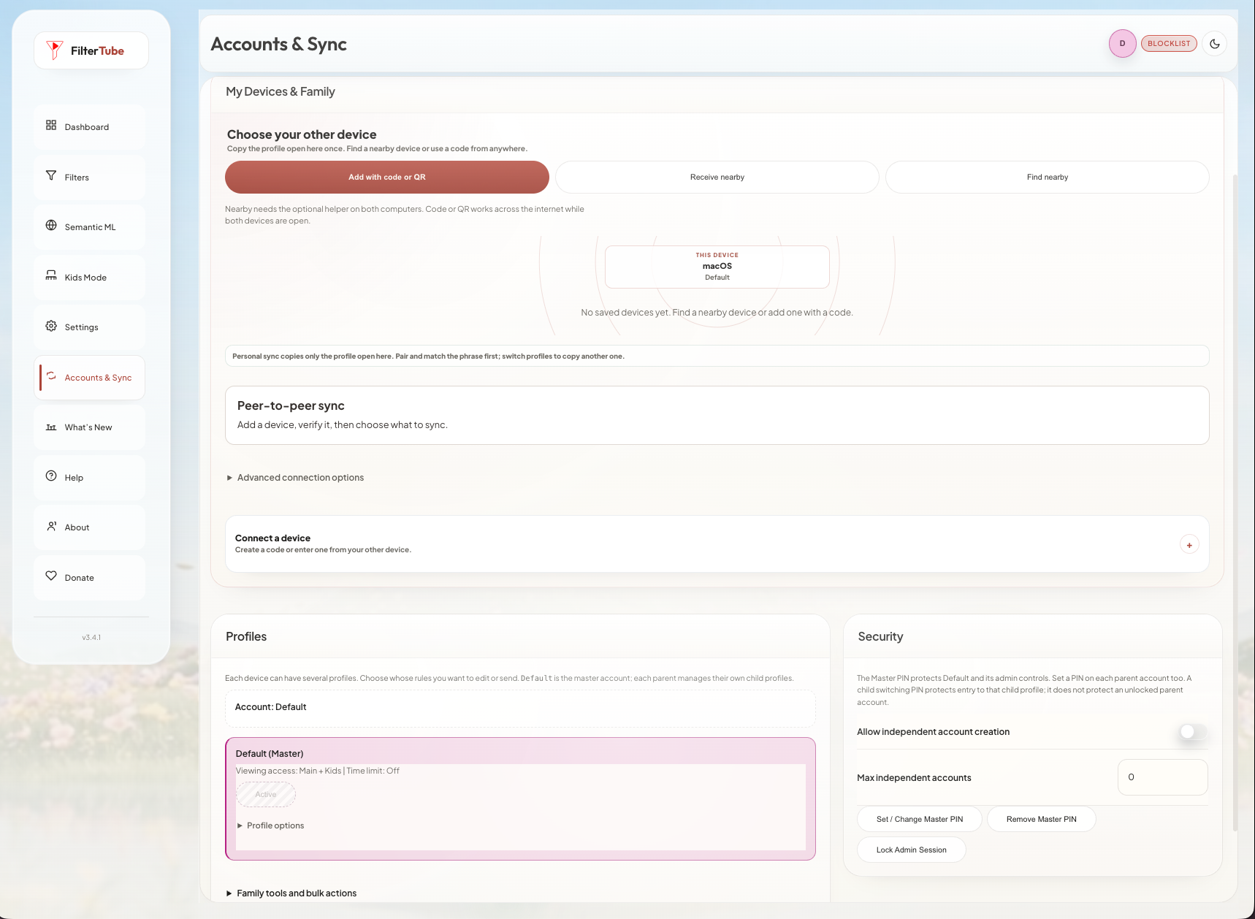This screenshot has width=1255, height=919.
Task: Click "Viewing access: Main + Kids" text
Action: (289, 771)
